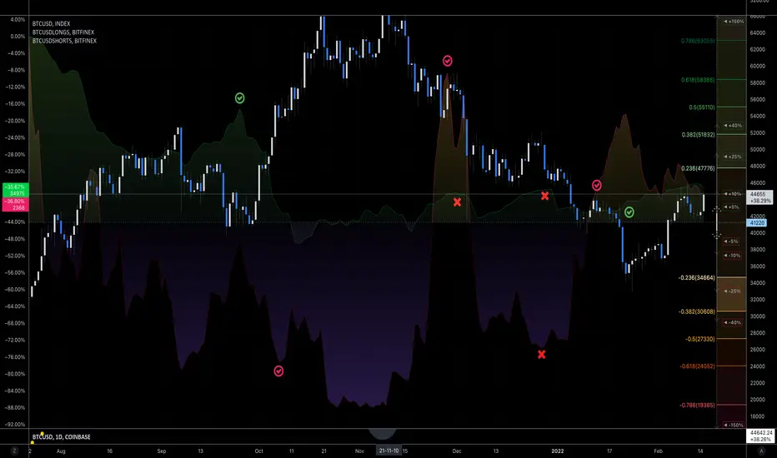Click the -5% range label
This screenshot has width=777, height=458.
731,241
